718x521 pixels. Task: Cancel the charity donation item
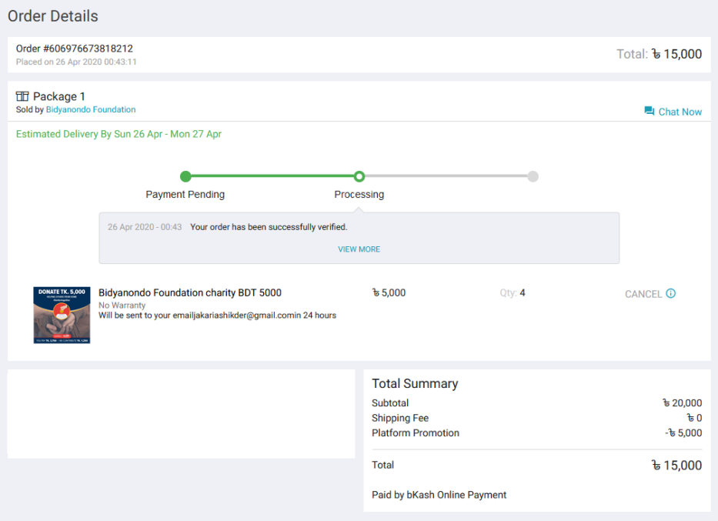click(643, 294)
